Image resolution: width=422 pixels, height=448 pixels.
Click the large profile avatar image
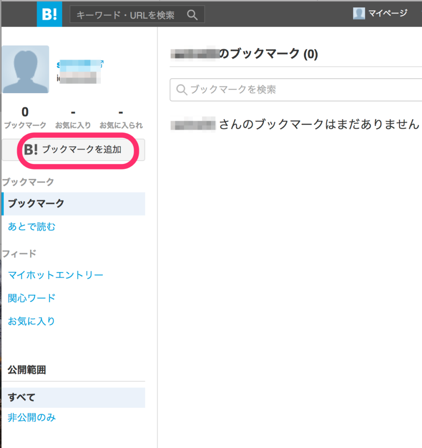click(25, 69)
